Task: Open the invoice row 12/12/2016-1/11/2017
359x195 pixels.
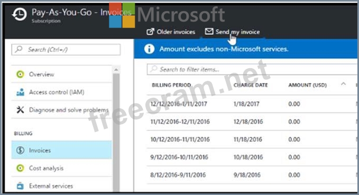Action: [252, 104]
